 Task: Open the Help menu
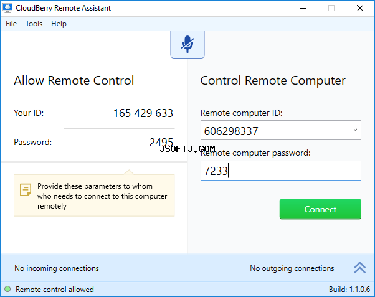pyautogui.click(x=59, y=24)
